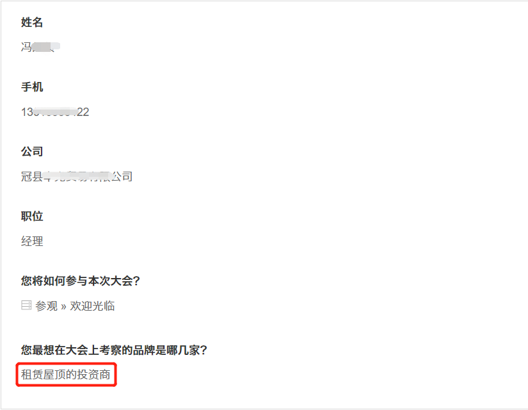Screen dimensions: 528x410
Task: Select the 职位 field label
Action: click(x=32, y=216)
